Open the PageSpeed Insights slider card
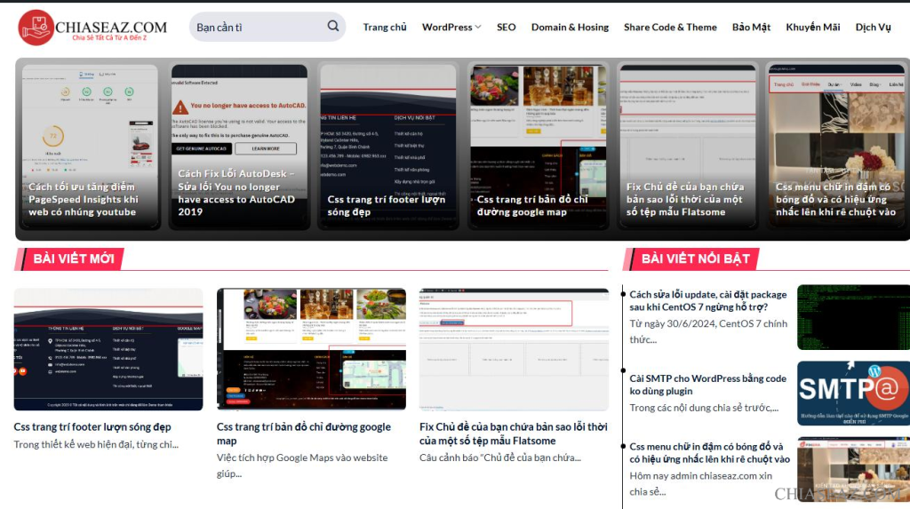The image size is (910, 509). [x=90, y=147]
